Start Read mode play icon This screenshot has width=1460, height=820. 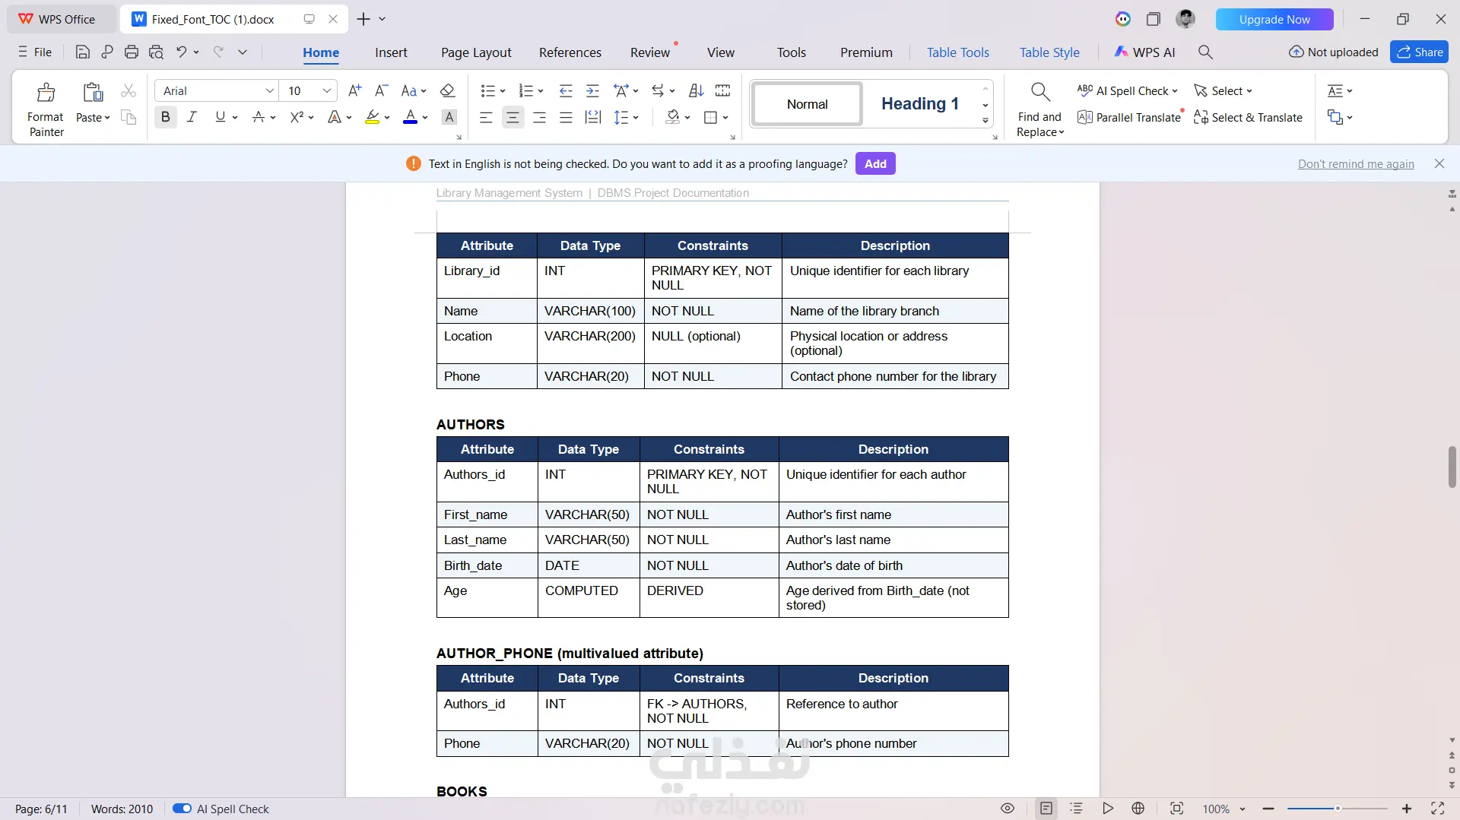click(1108, 809)
